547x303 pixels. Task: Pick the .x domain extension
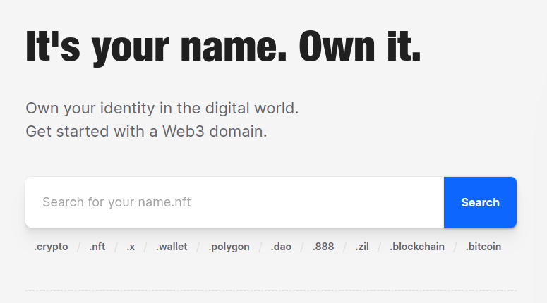[131, 247]
